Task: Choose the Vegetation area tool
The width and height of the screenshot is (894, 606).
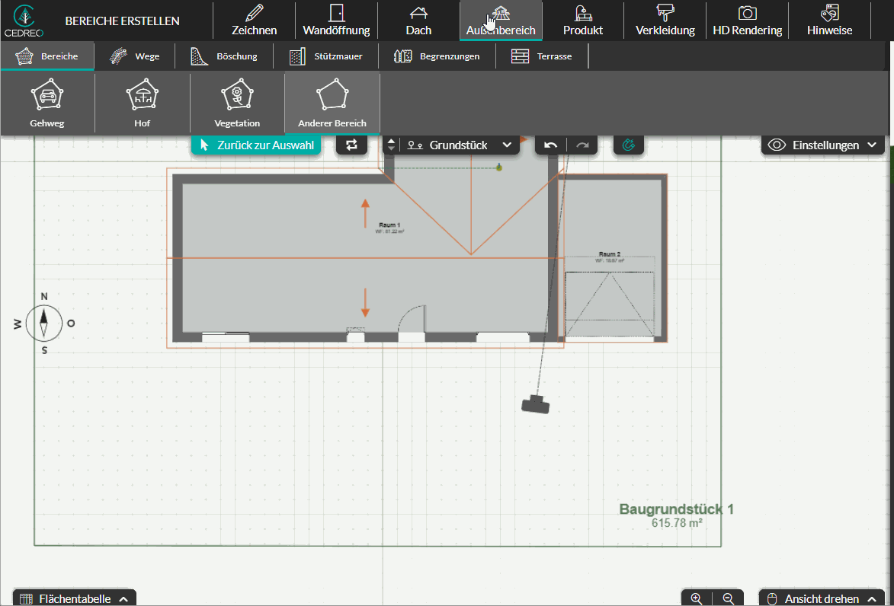Action: click(x=237, y=103)
